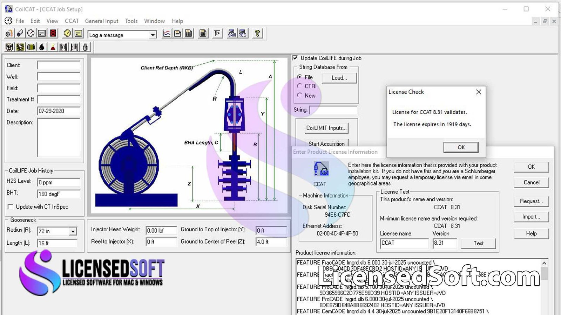Click the red digital display toolbar icon
This screenshot has height=315, width=561.
[53, 33]
